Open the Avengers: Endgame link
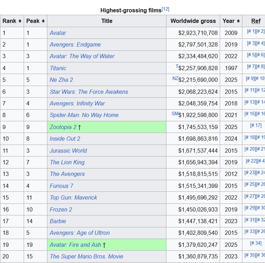265x263 pixels. (x=75, y=44)
